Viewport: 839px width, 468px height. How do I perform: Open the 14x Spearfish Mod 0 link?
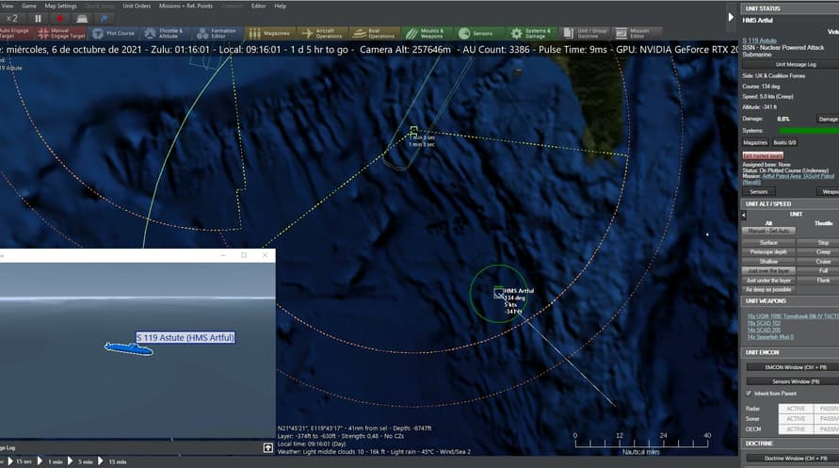[x=770, y=337]
